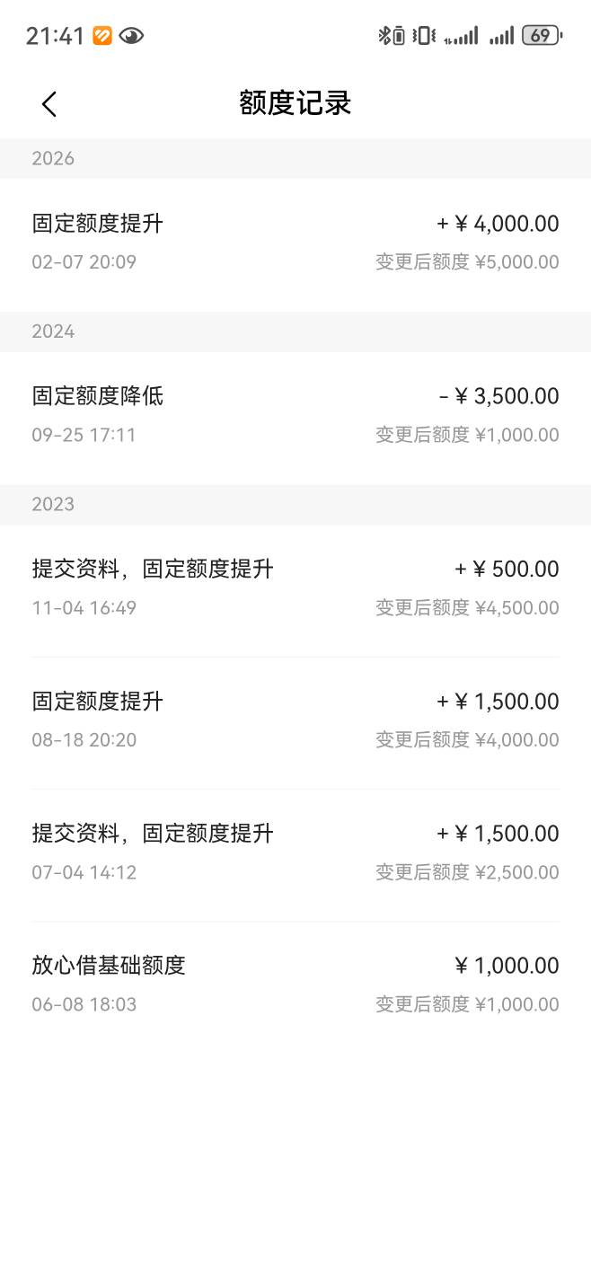Tap the vibrate mode status icon
Viewport: 591px width, 1272px height.
(x=424, y=36)
